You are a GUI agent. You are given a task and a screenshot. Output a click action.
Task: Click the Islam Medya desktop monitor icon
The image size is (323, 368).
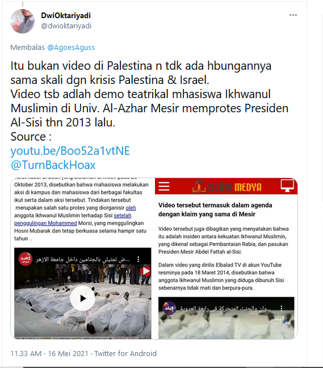click(x=287, y=185)
